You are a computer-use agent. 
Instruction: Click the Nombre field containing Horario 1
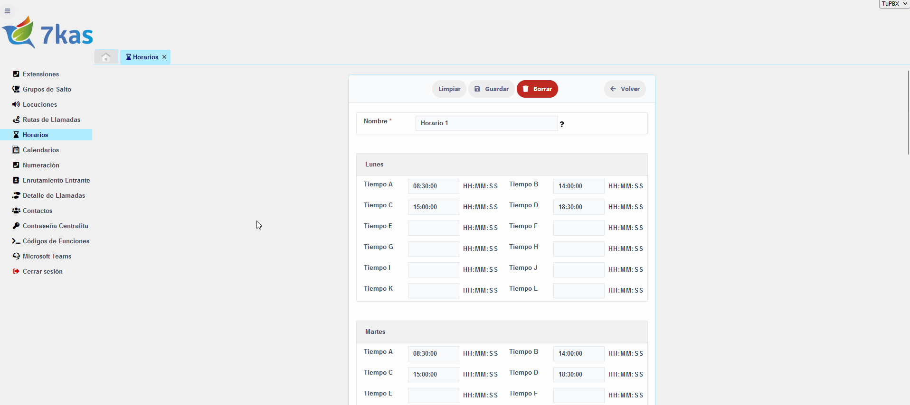[486, 123]
